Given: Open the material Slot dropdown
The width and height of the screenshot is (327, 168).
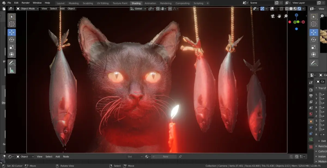Looking at the screenshot, I should [135, 157].
